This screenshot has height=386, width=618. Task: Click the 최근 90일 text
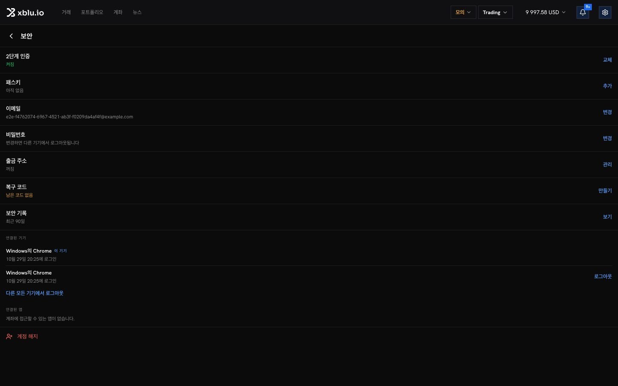[15, 221]
